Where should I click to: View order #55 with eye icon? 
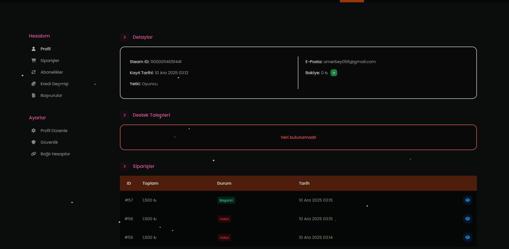(468, 237)
